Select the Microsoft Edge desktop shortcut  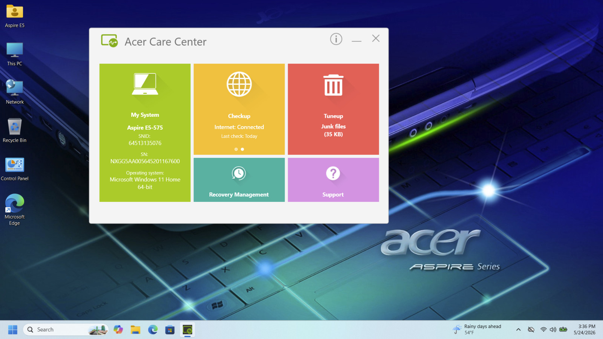[15, 209]
